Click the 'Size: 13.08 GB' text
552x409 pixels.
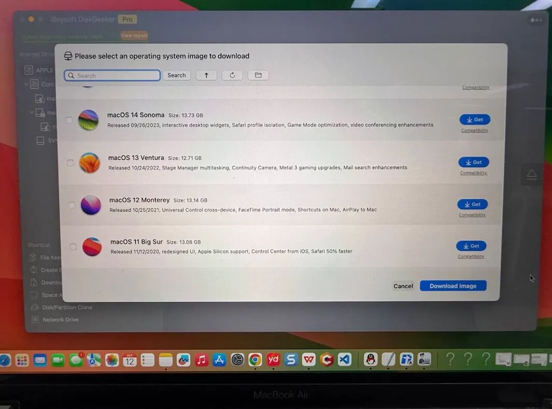[x=183, y=242]
